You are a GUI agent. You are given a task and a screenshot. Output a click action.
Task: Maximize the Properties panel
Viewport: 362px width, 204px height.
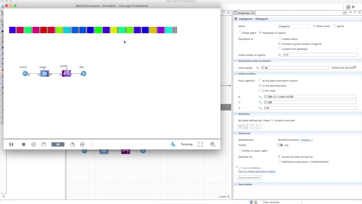pos(359,12)
